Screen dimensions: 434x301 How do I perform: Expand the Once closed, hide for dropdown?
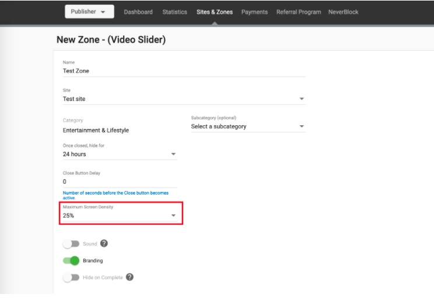pos(120,154)
